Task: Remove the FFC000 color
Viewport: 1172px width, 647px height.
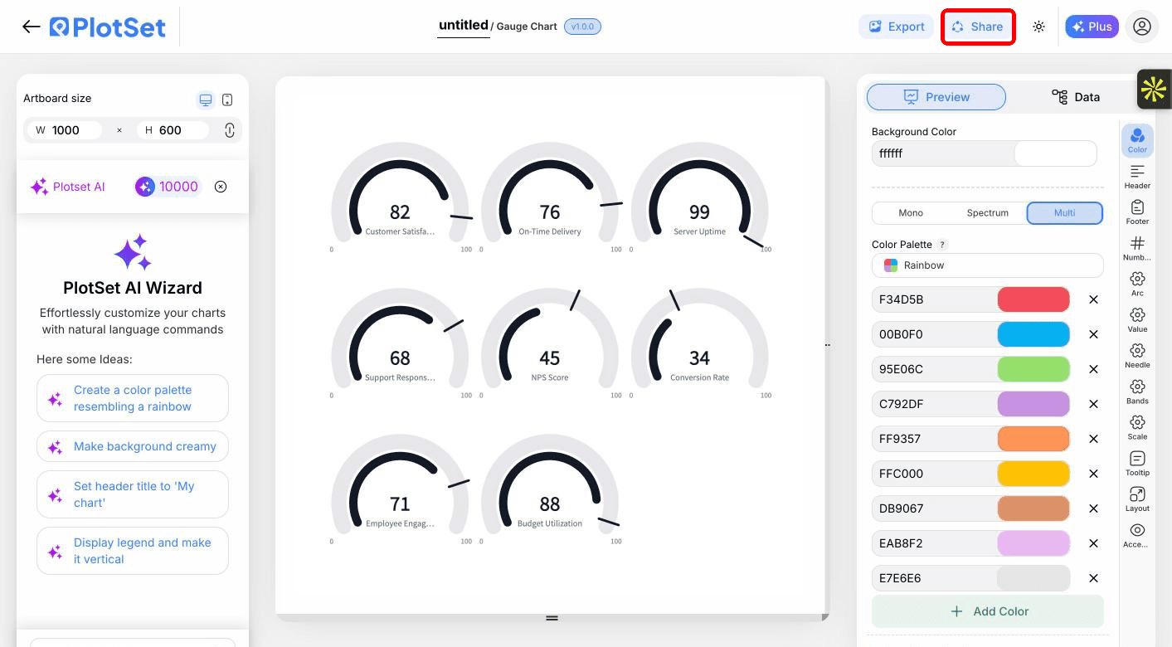Action: [1093, 474]
